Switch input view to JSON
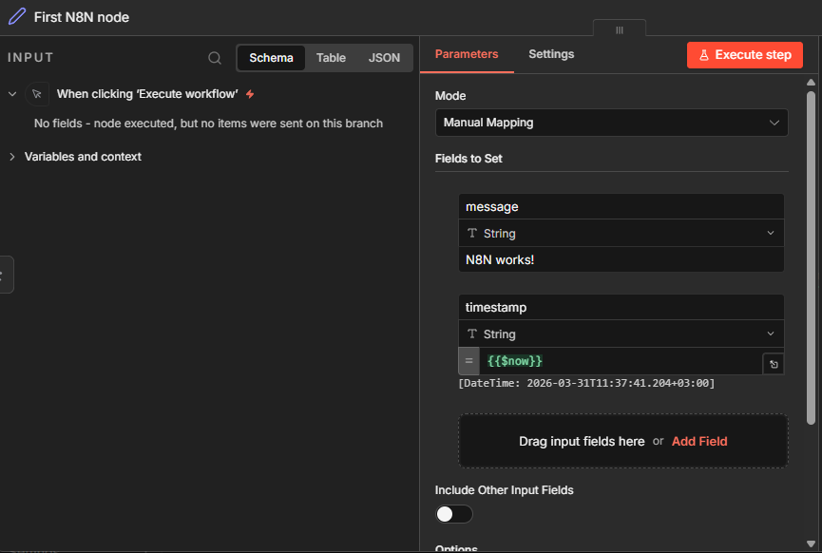This screenshot has height=553, width=822. coord(384,58)
